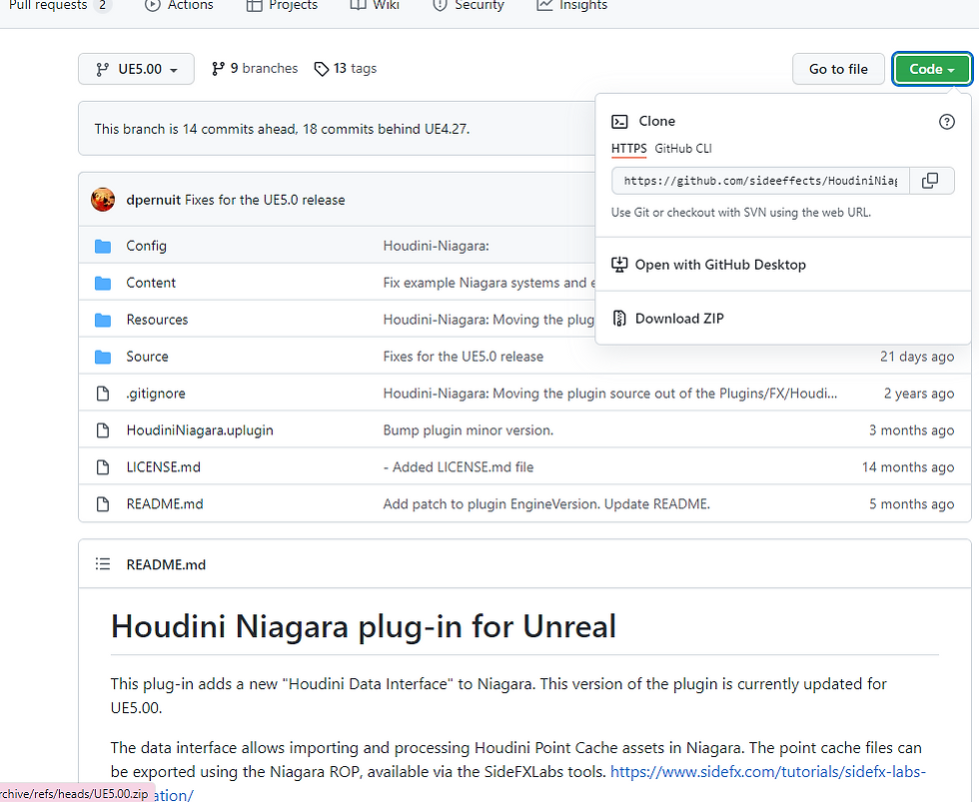Viewport: 979px width, 802px height.
Task: Click the Config folder icon
Action: [103, 246]
